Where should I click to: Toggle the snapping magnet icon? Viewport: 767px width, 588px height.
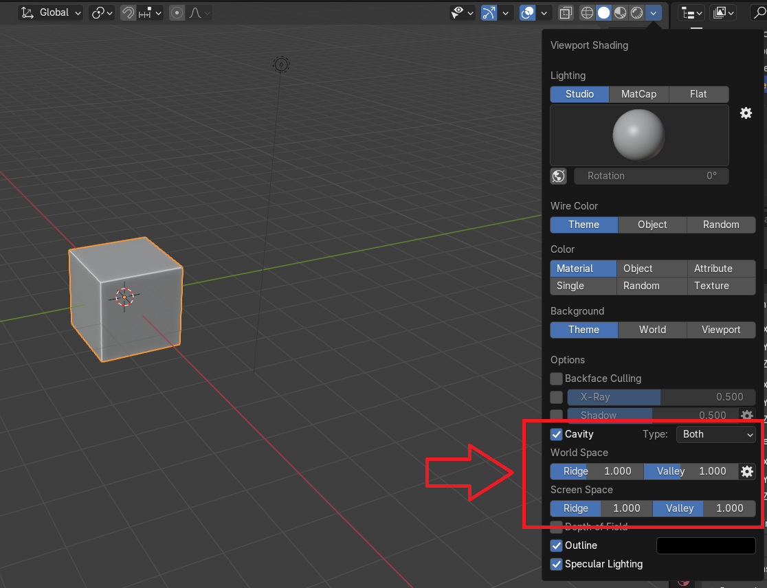click(128, 13)
